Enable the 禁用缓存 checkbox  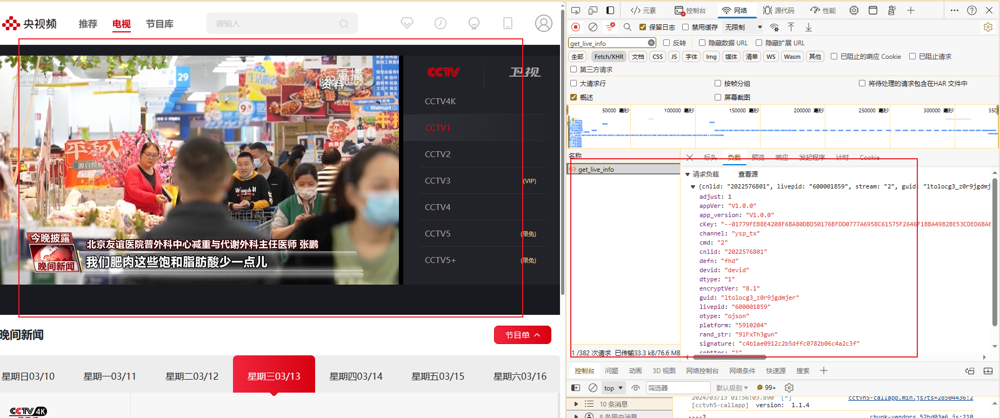(x=685, y=27)
